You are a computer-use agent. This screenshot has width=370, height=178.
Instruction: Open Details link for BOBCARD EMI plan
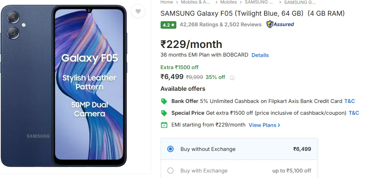pos(260,55)
